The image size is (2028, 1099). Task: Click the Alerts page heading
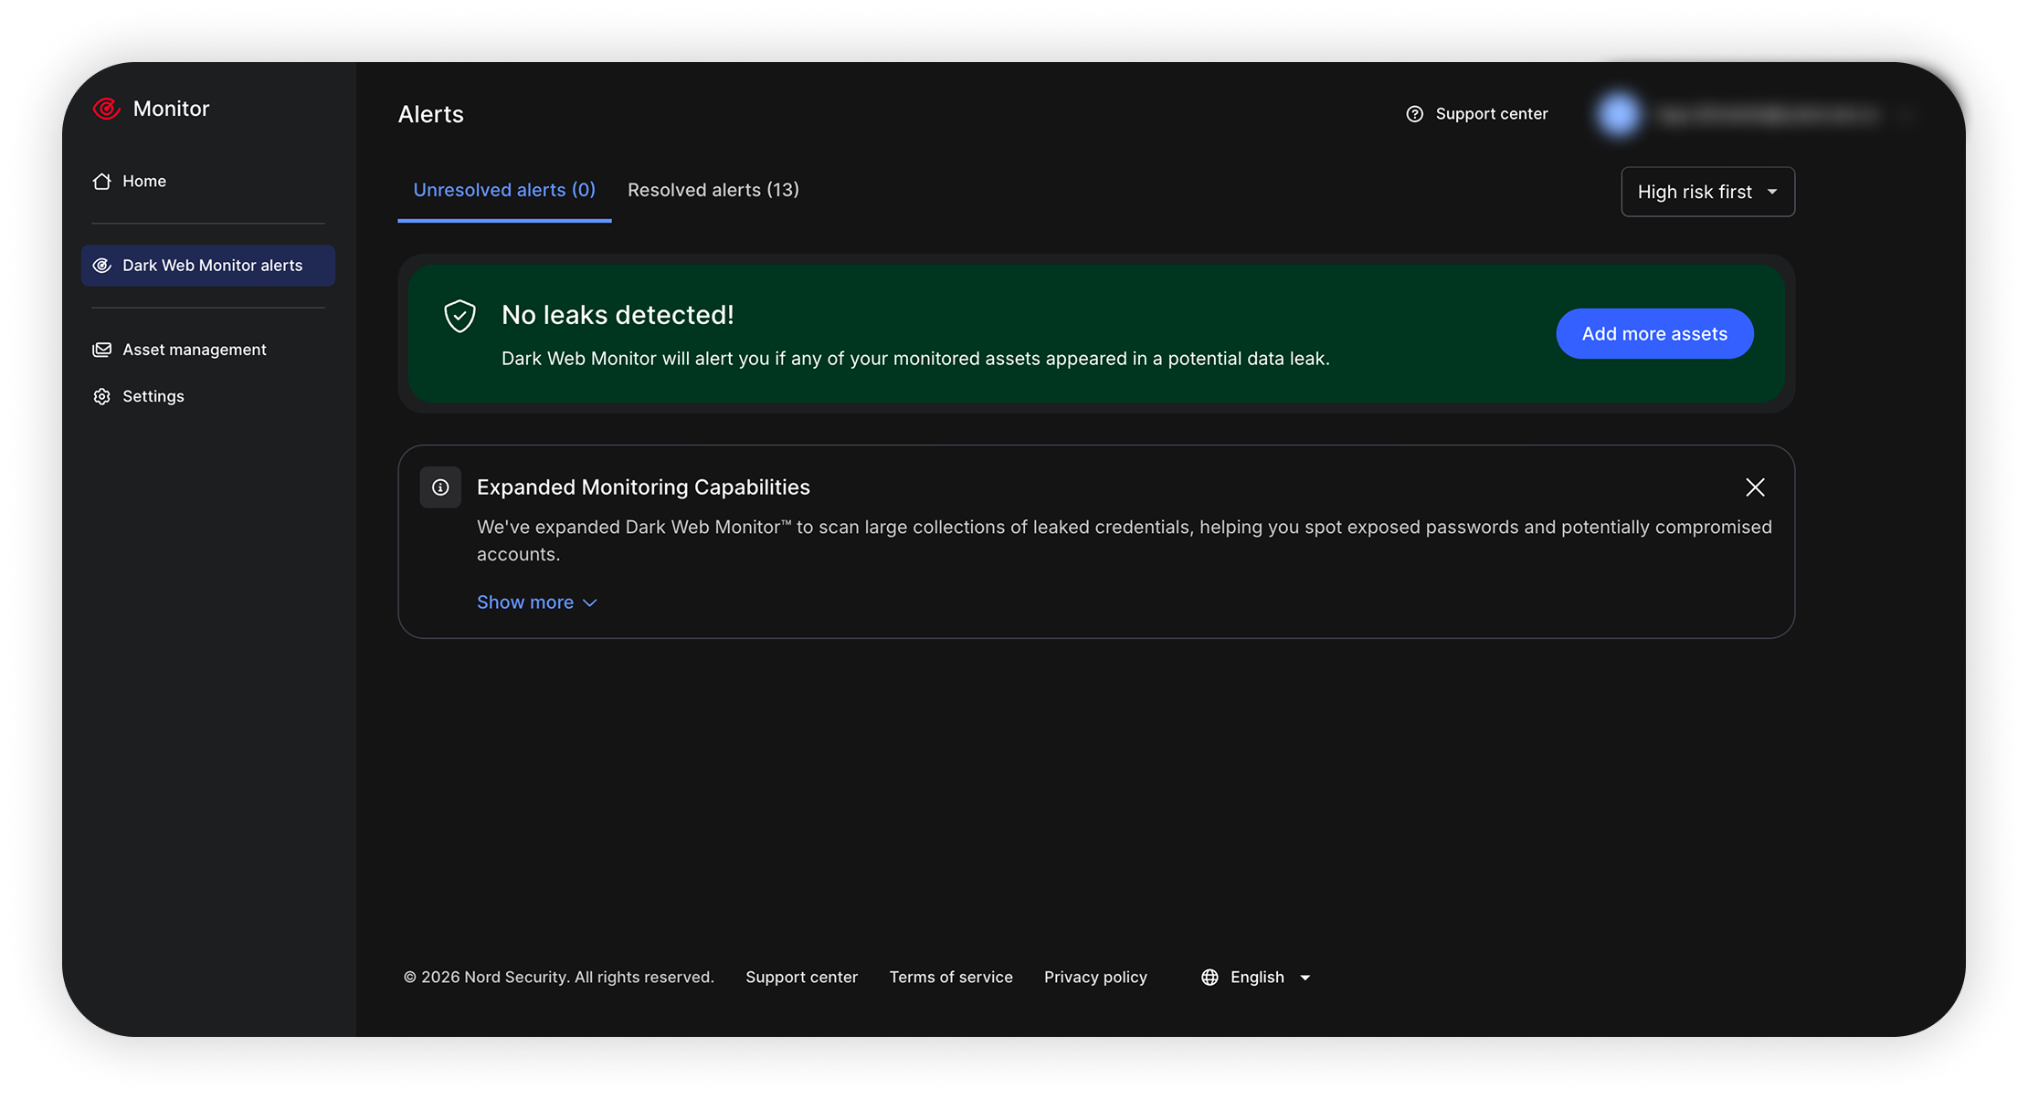(431, 114)
